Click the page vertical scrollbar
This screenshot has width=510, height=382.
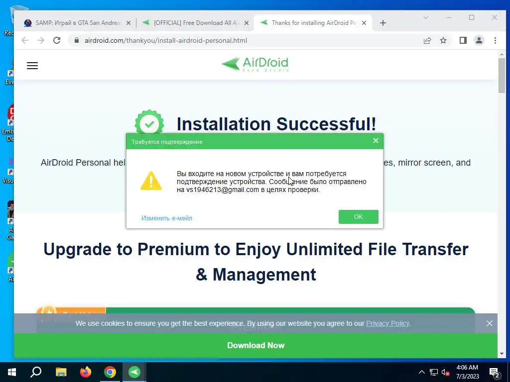(502, 76)
